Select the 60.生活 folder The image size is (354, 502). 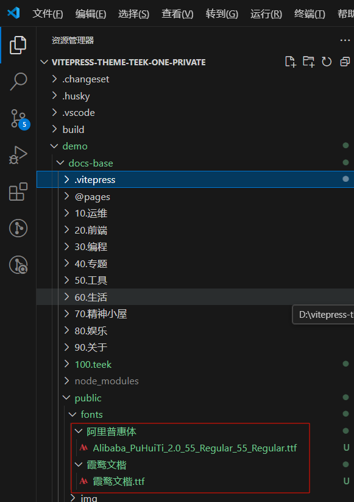(x=195, y=297)
